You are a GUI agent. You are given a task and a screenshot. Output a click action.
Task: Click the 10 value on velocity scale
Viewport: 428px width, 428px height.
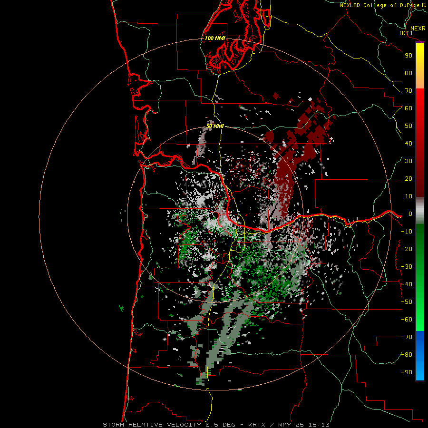pos(409,196)
